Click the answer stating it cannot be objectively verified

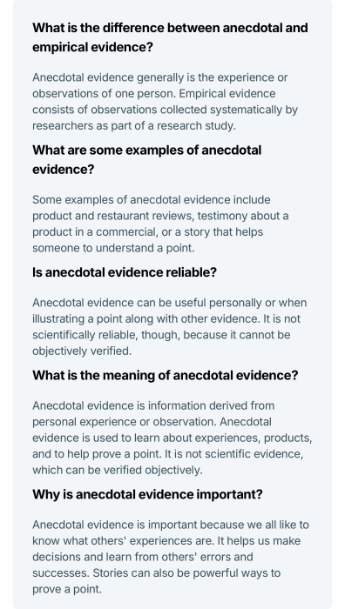click(x=169, y=326)
